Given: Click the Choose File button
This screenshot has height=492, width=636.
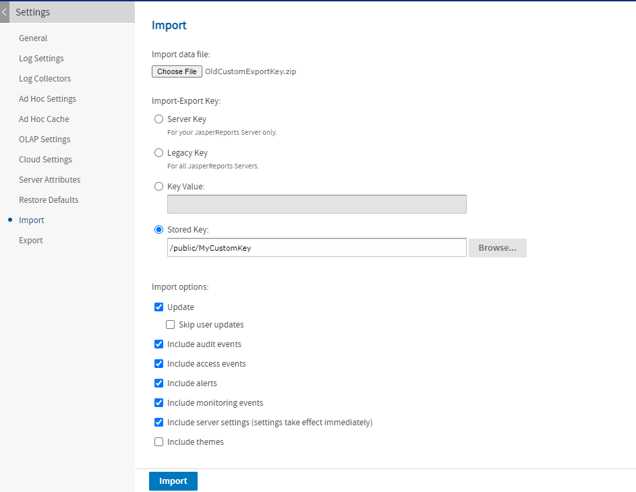Looking at the screenshot, I should [x=177, y=71].
